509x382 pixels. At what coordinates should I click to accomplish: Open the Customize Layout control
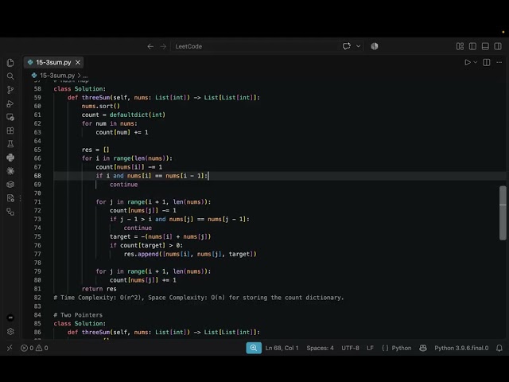460,46
